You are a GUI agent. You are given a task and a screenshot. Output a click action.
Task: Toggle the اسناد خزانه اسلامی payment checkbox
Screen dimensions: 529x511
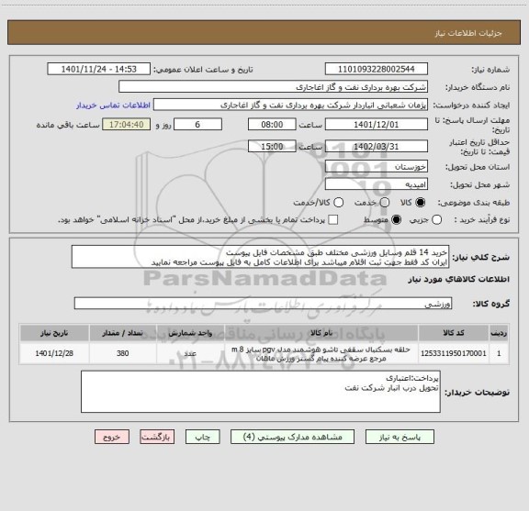tap(333, 220)
